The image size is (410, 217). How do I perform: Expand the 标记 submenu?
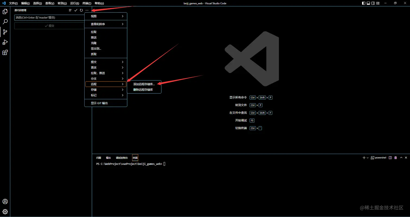106,95
